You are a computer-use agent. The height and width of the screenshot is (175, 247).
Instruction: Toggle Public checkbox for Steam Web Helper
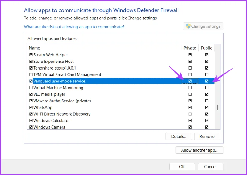[207, 55]
